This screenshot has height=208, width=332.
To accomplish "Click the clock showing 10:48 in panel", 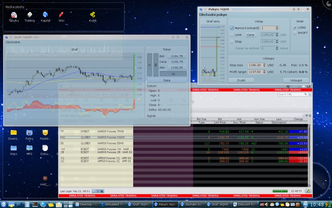I will pos(317,204).
